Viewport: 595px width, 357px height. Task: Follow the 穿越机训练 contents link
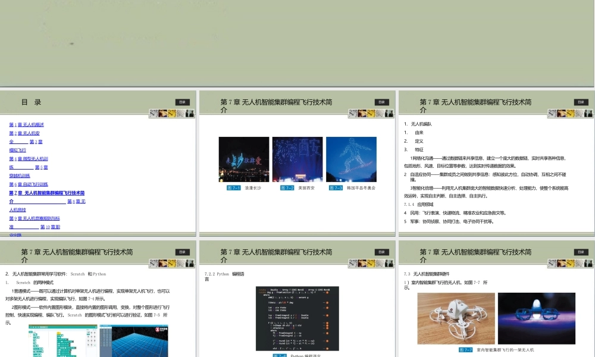(20, 176)
